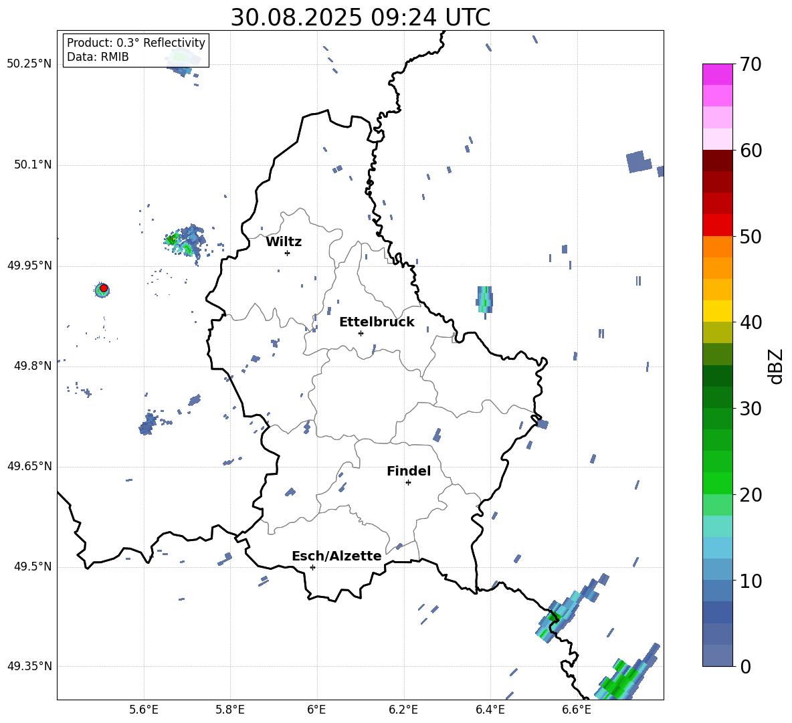Screen dimensions: 792x723
Task: Click the light blue colorbar segment above 10
Action: [x=717, y=547]
